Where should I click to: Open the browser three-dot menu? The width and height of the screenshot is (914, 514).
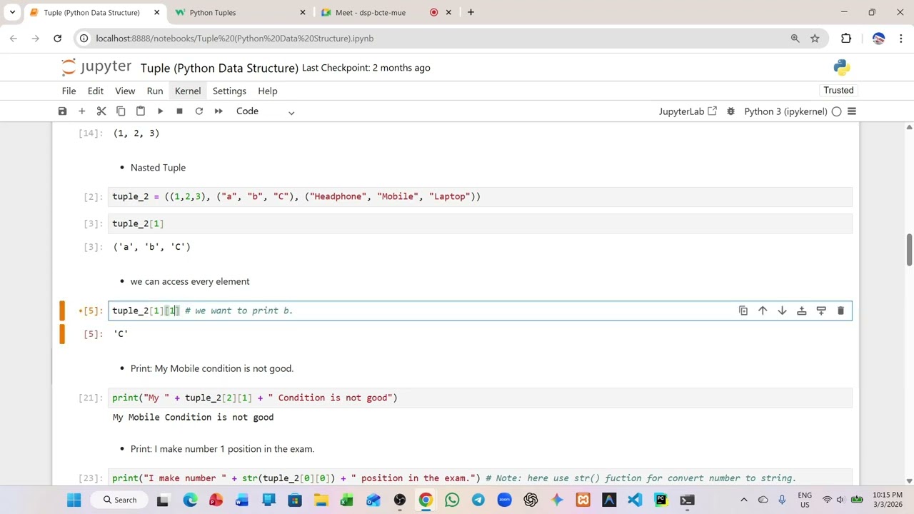tap(901, 39)
